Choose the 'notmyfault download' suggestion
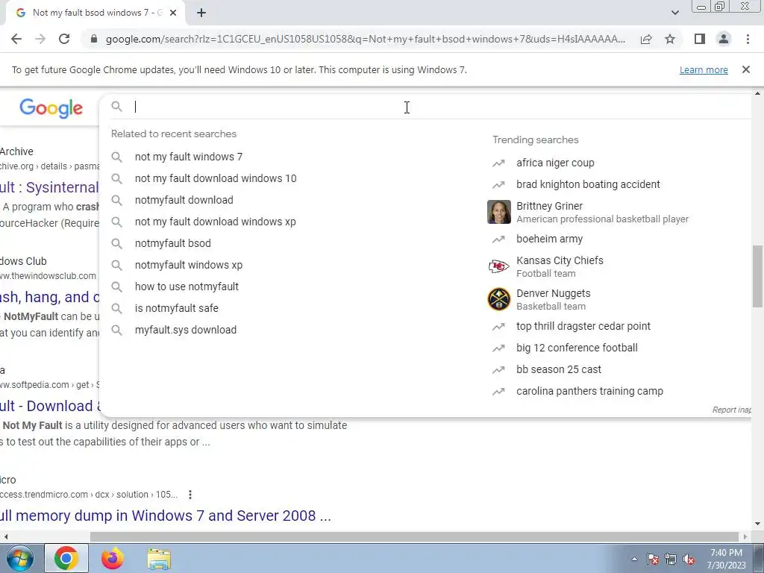 click(x=184, y=200)
